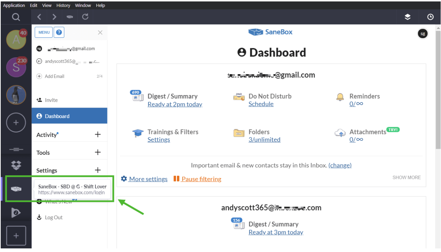Go forward with the right arrow
This screenshot has height=252, width=441.
54,17
